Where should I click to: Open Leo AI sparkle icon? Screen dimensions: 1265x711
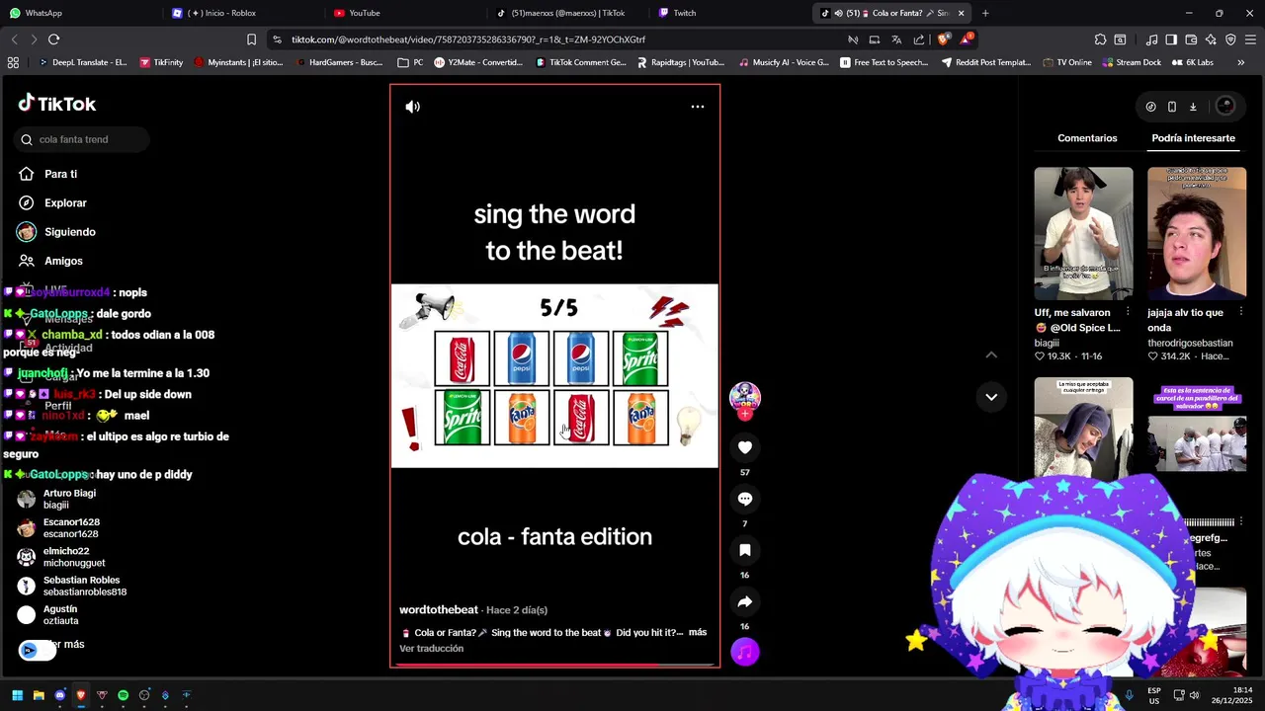(x=1211, y=39)
